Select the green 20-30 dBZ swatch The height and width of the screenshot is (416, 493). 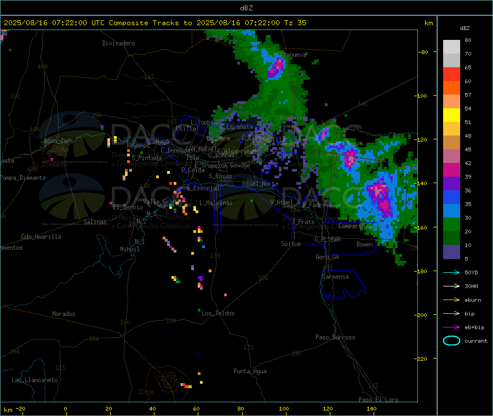tap(451, 225)
